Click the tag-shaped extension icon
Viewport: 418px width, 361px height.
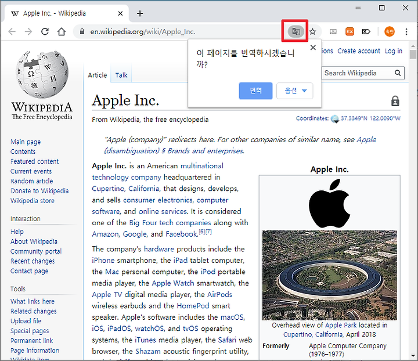tap(366, 32)
